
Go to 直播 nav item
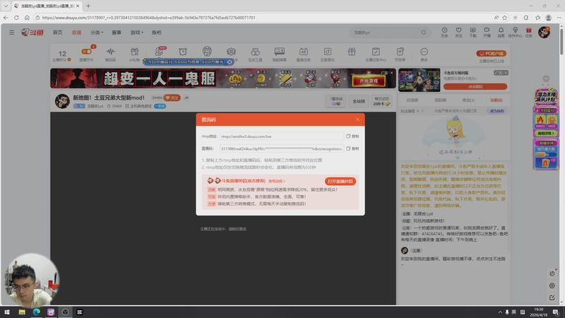(76, 33)
